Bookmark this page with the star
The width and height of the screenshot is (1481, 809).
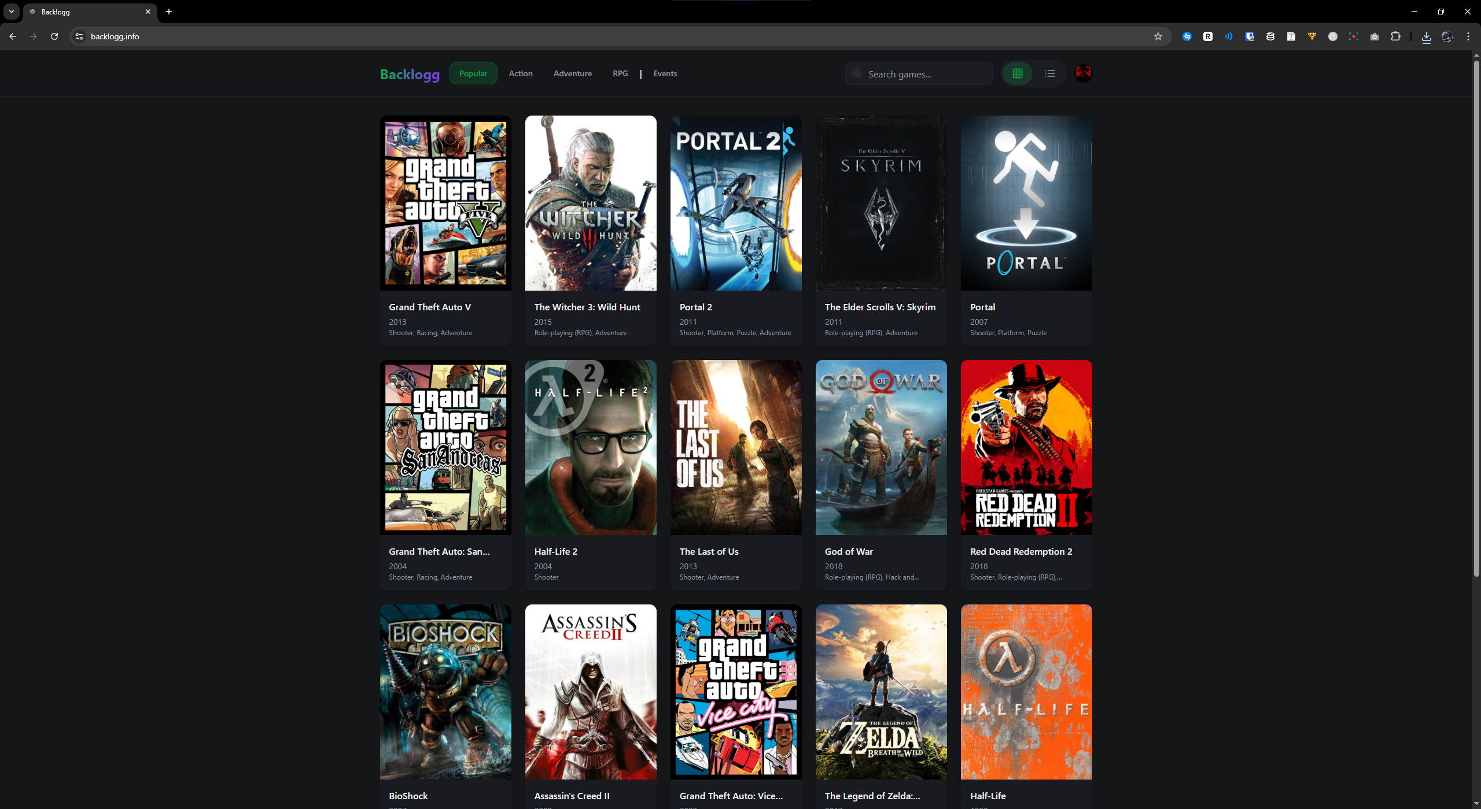pyautogui.click(x=1158, y=36)
